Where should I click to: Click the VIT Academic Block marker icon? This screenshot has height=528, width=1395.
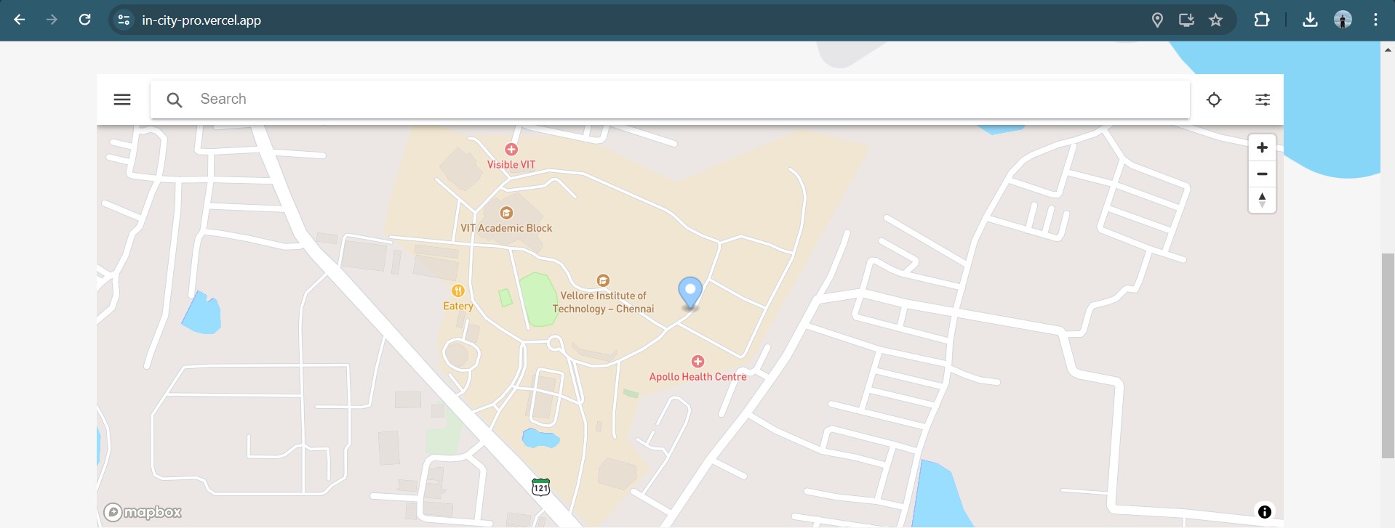506,213
